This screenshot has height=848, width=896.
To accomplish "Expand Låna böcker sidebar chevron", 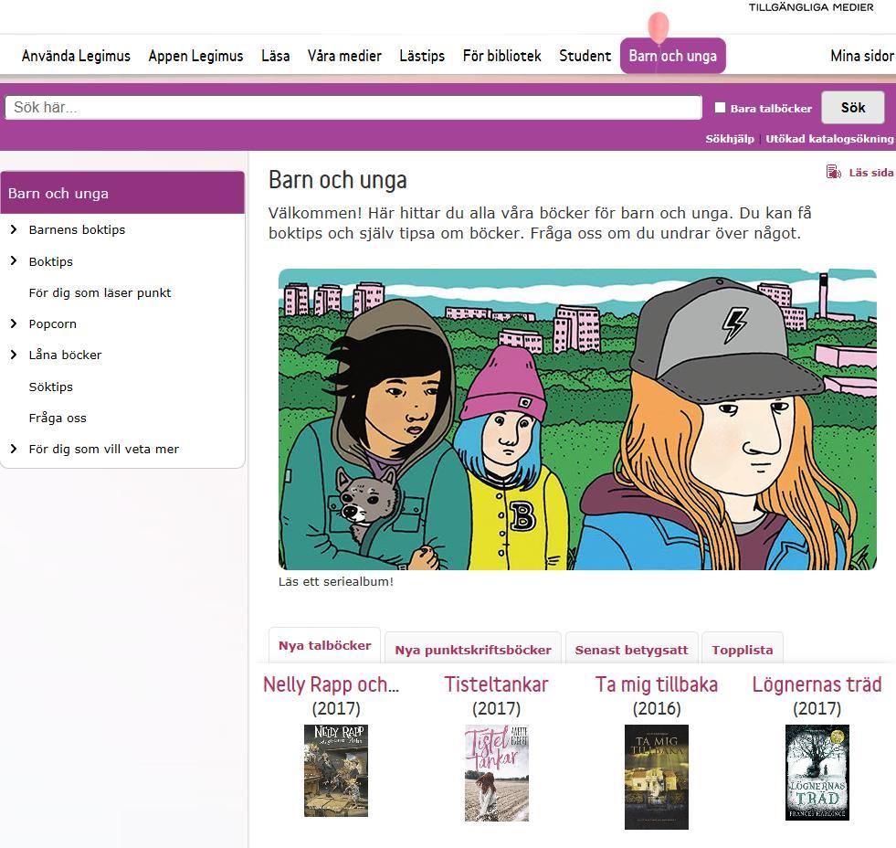I will tap(14, 355).
